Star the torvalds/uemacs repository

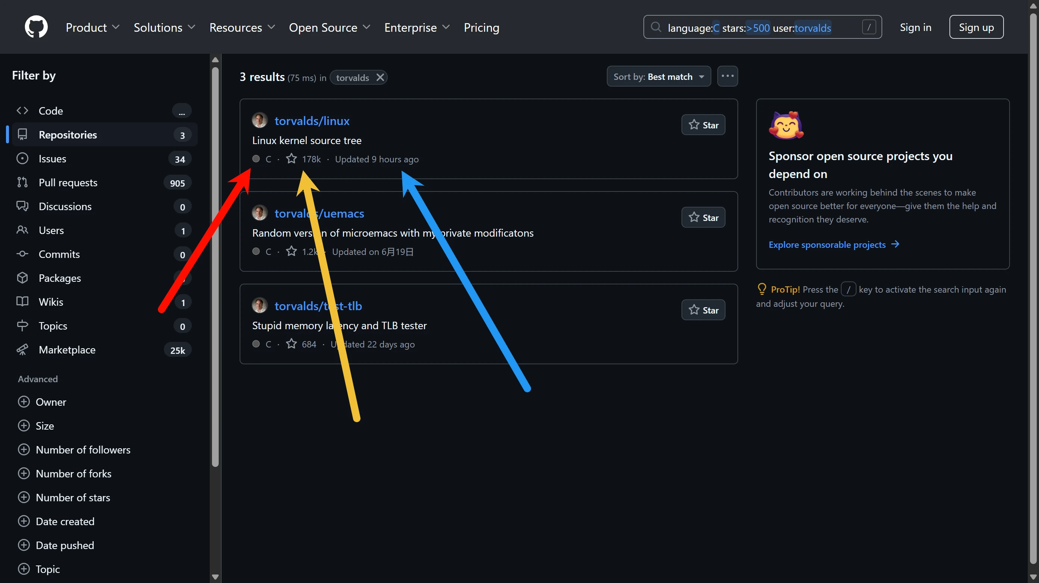click(x=703, y=218)
